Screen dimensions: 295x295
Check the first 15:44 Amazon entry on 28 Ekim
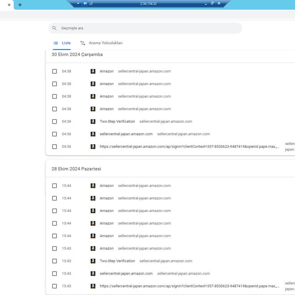click(55, 186)
